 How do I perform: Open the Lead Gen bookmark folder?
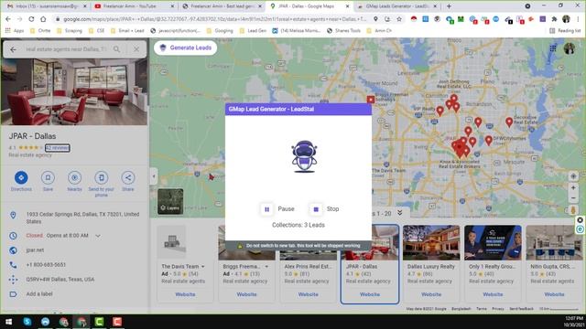pos(253,30)
